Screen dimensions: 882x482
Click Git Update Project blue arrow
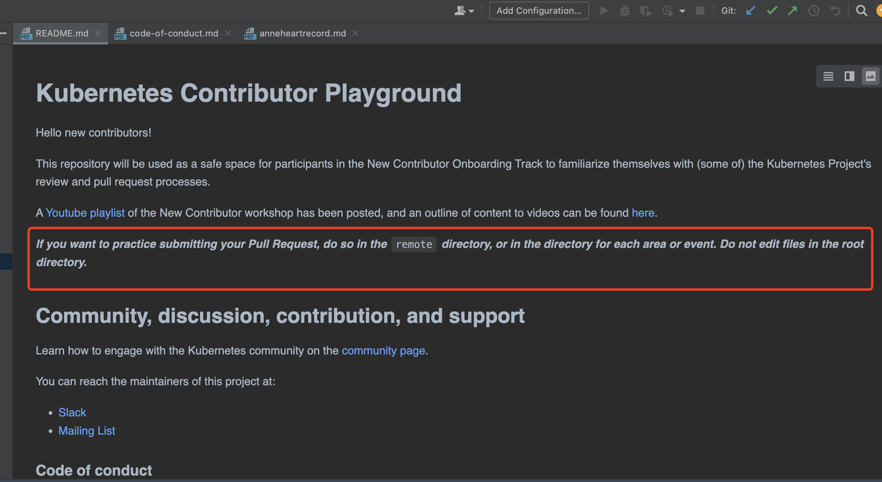751,11
